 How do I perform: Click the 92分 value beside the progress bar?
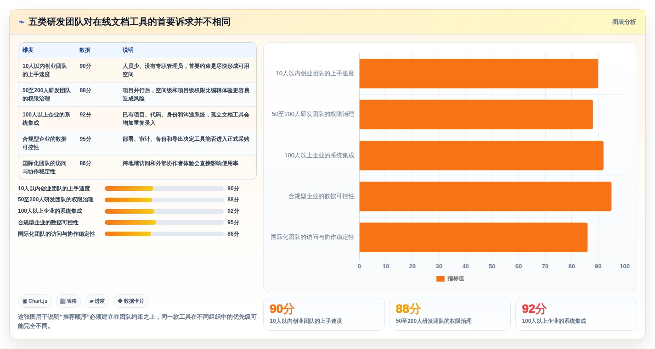(x=233, y=211)
